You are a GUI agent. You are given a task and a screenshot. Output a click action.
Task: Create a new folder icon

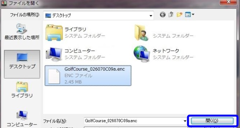[x=179, y=15]
